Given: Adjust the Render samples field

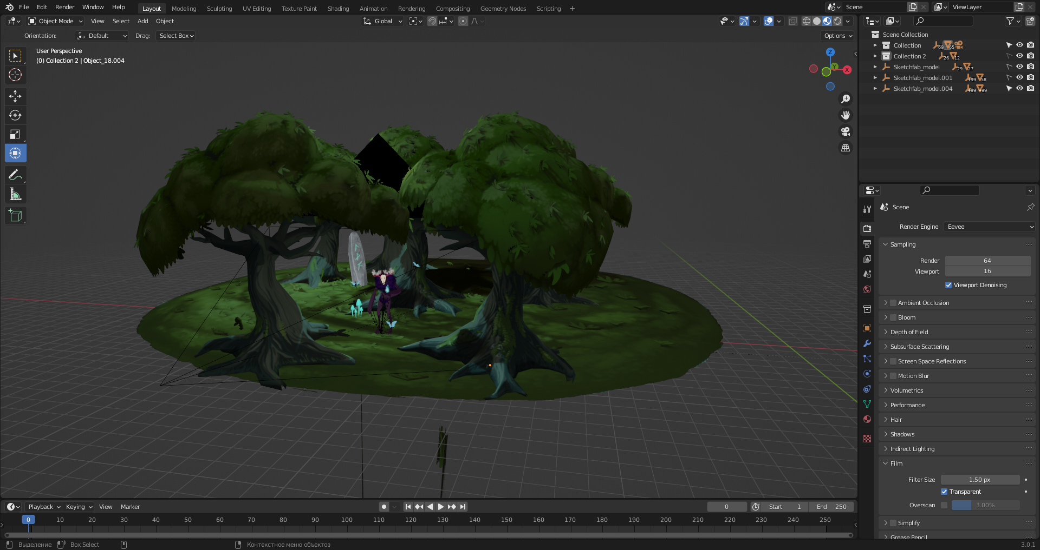Looking at the screenshot, I should (x=987, y=261).
